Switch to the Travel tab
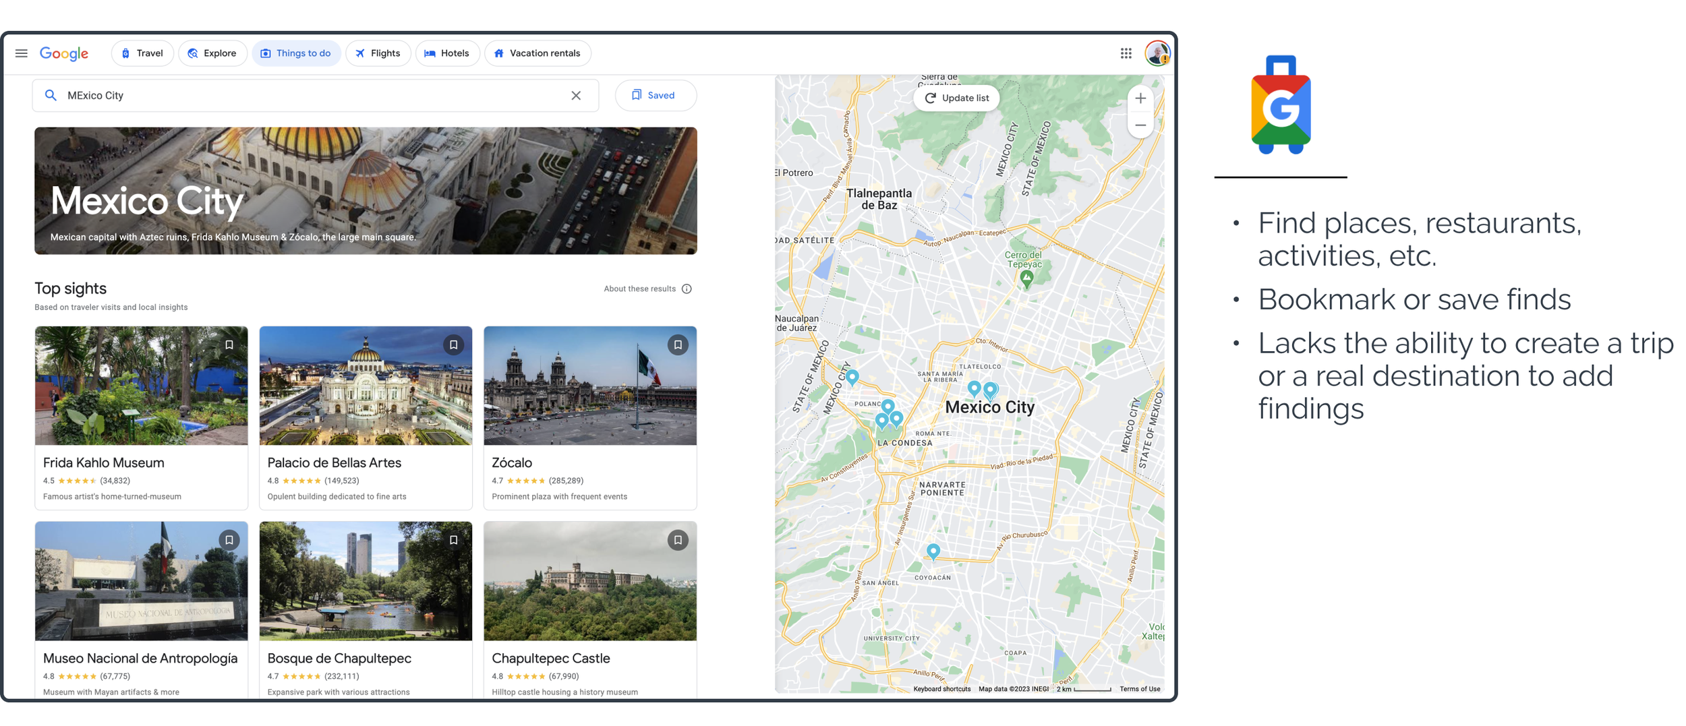The image size is (1686, 726). 142,53
